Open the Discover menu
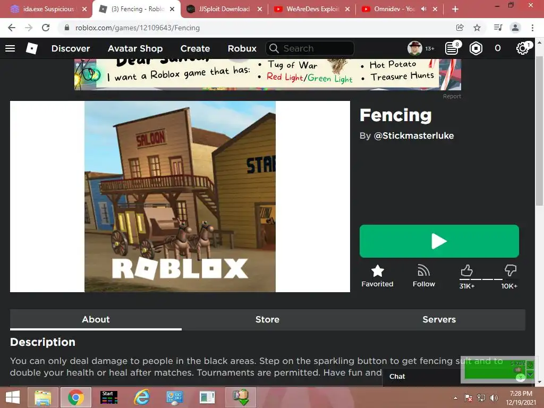The image size is (544, 408). [x=71, y=48]
